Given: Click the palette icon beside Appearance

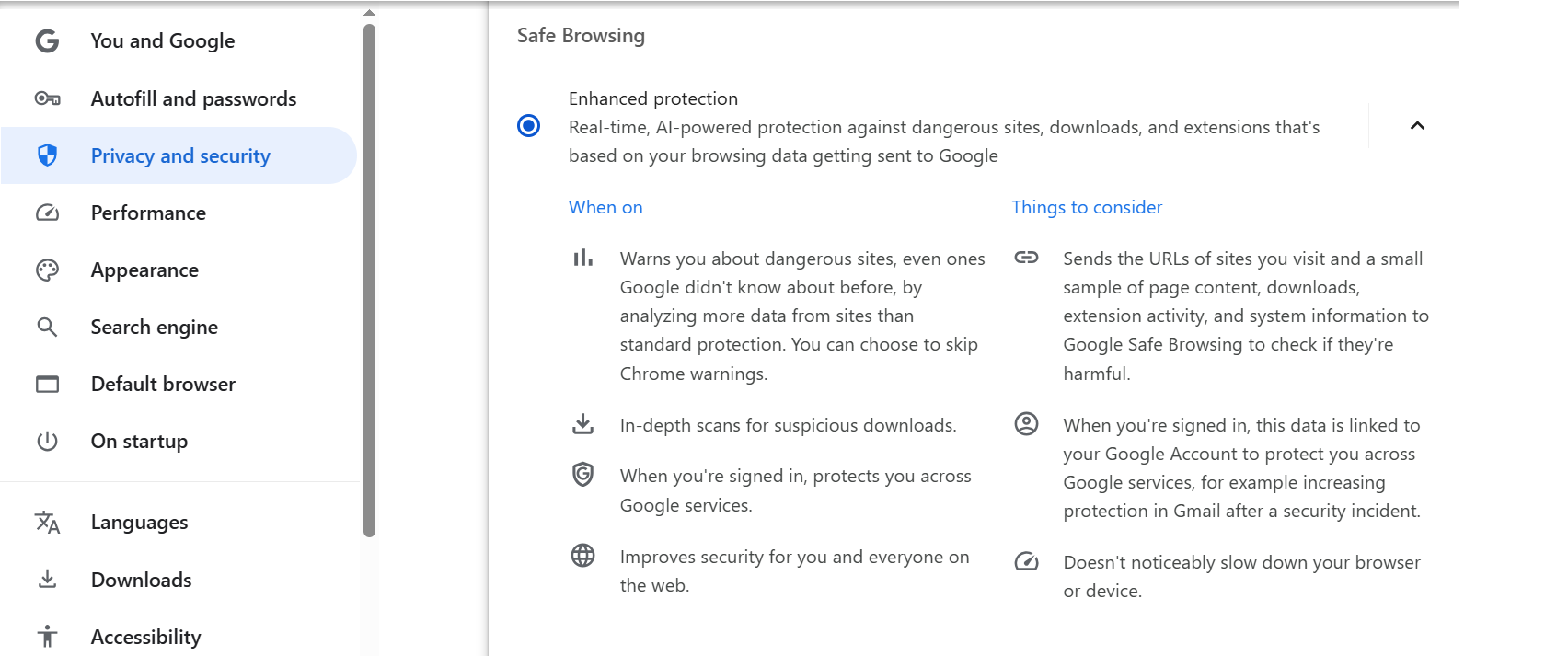Looking at the screenshot, I should [47, 270].
